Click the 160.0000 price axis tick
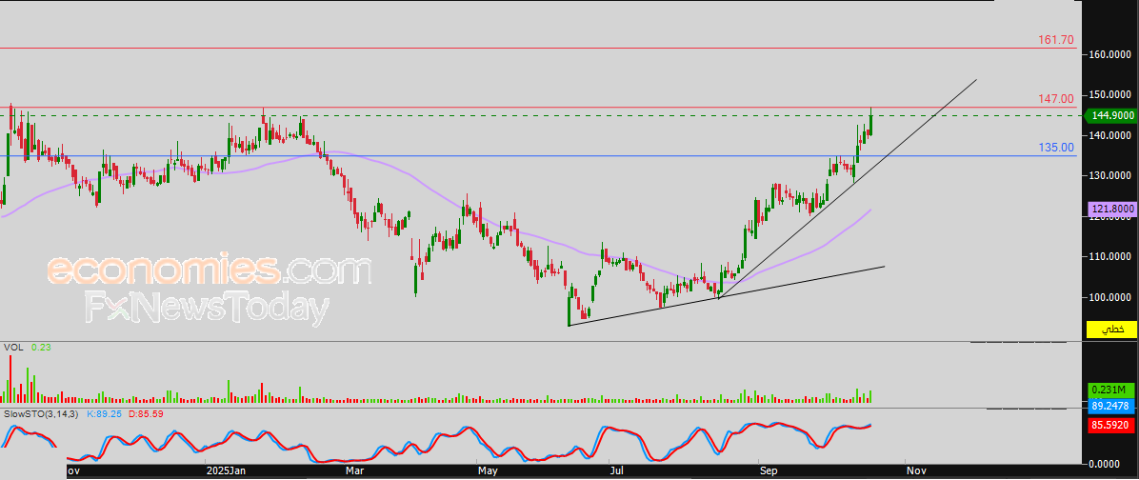 [1110, 54]
